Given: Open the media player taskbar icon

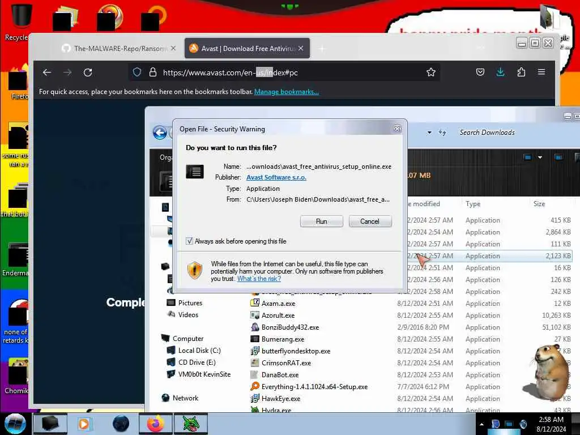Looking at the screenshot, I should [x=84, y=424].
